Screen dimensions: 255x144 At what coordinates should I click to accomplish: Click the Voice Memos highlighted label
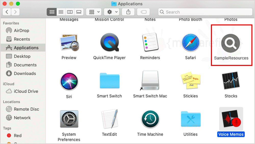point(231,134)
